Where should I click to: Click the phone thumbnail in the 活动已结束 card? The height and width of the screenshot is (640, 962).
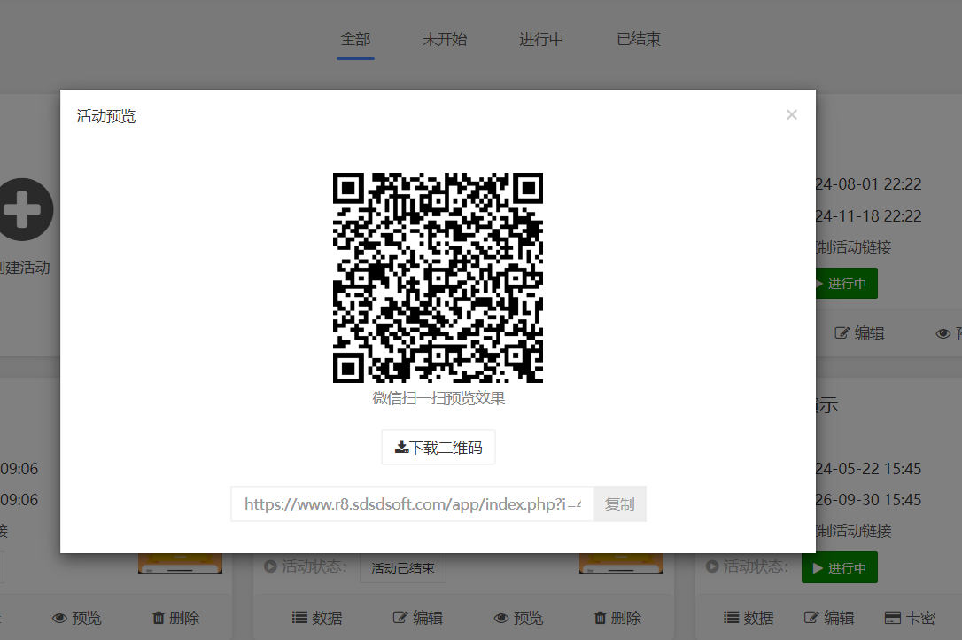tap(621, 563)
